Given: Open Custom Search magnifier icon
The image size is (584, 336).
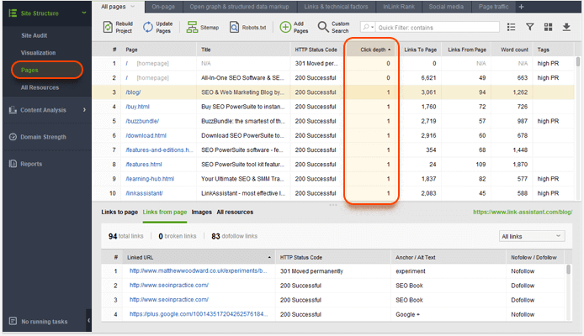Looking at the screenshot, I should click(x=323, y=27).
